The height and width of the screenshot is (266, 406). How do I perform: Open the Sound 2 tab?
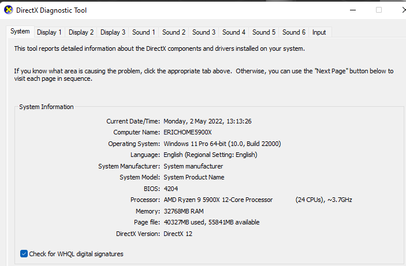tap(174, 32)
